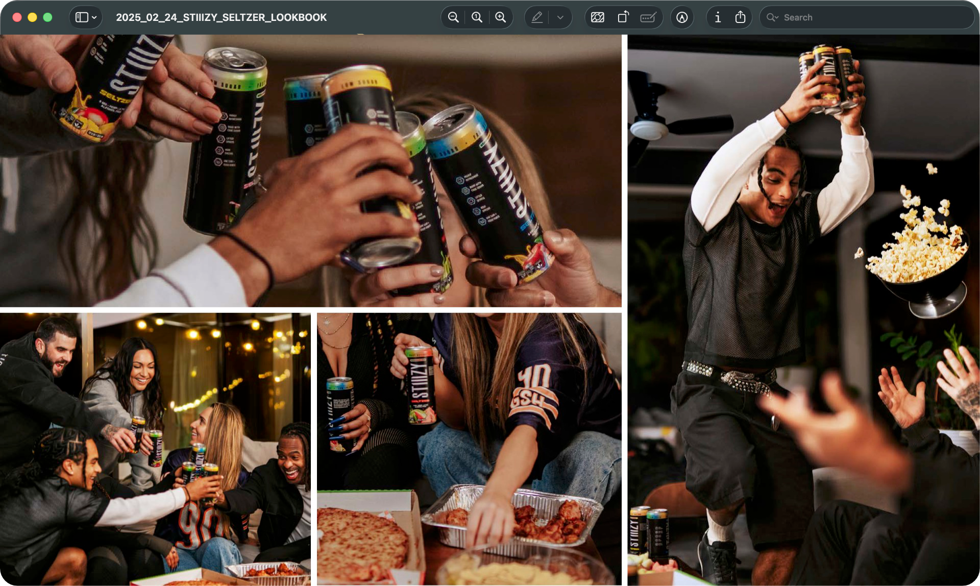980x586 pixels.
Task: Select the Redact tool
Action: (597, 17)
